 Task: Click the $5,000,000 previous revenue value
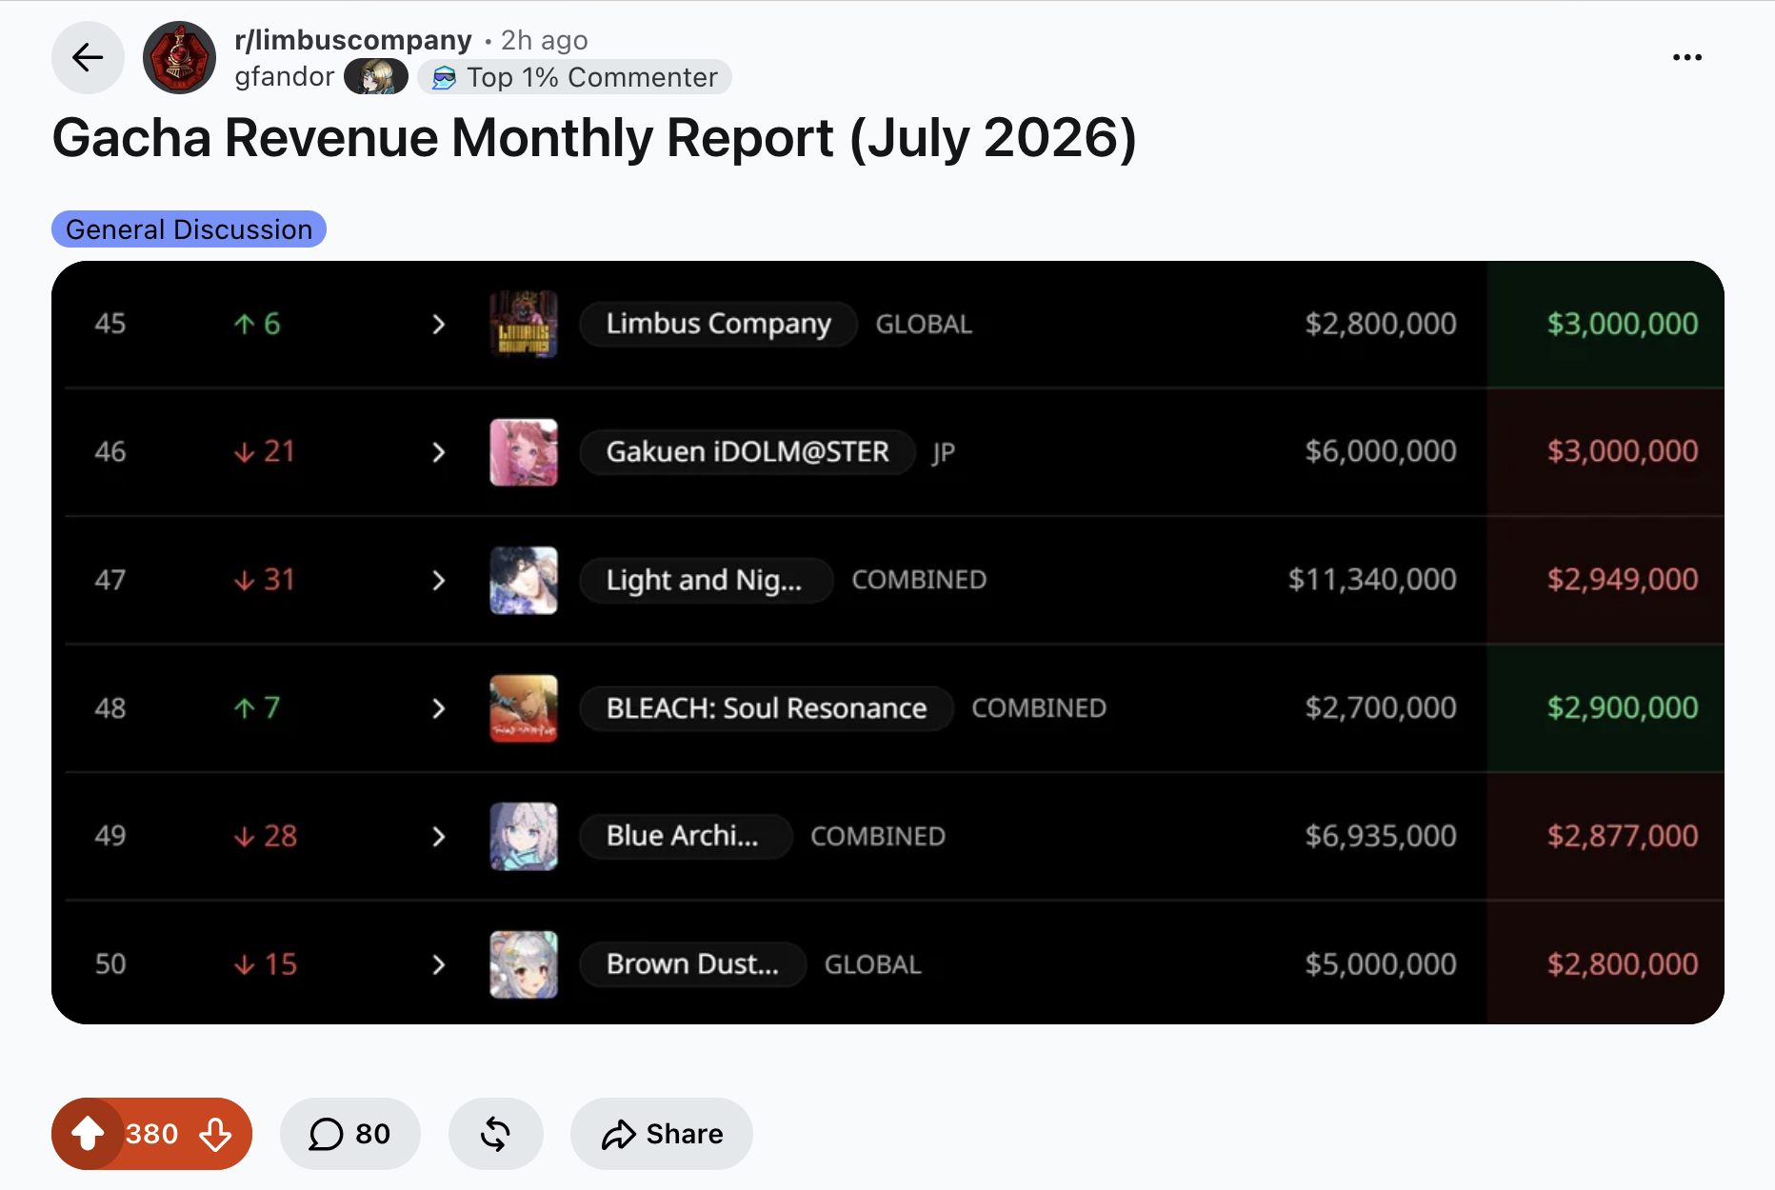pyautogui.click(x=1381, y=964)
